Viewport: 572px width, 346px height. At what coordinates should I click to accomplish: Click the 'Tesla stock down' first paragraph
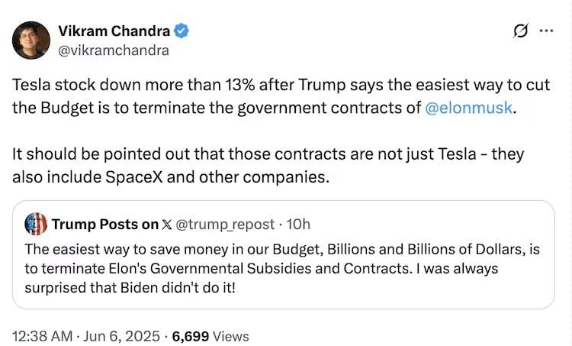point(275,96)
